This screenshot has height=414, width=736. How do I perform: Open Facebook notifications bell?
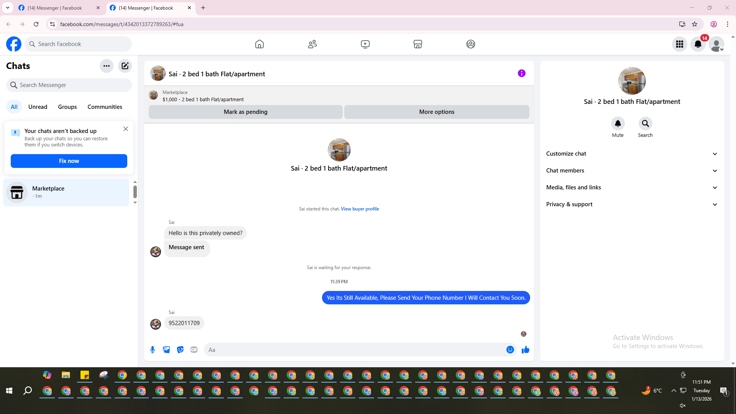(x=698, y=44)
